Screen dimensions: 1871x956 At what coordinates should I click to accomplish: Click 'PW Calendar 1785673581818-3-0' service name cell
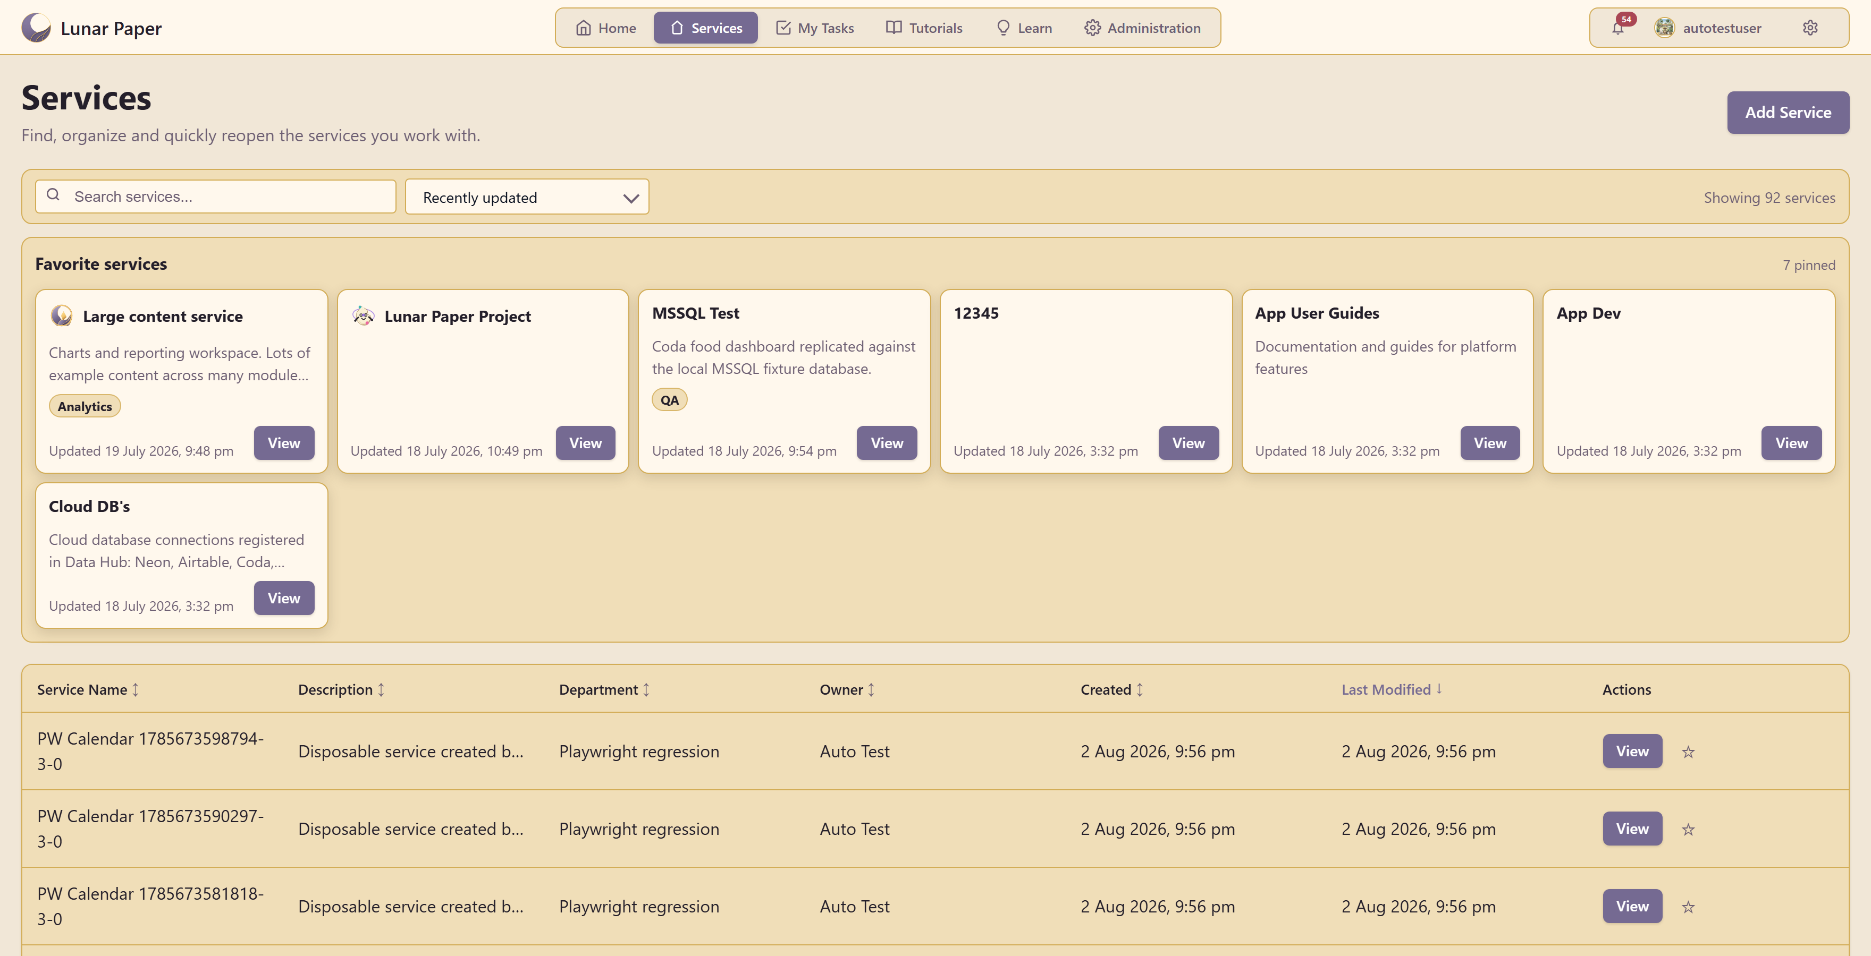(150, 907)
